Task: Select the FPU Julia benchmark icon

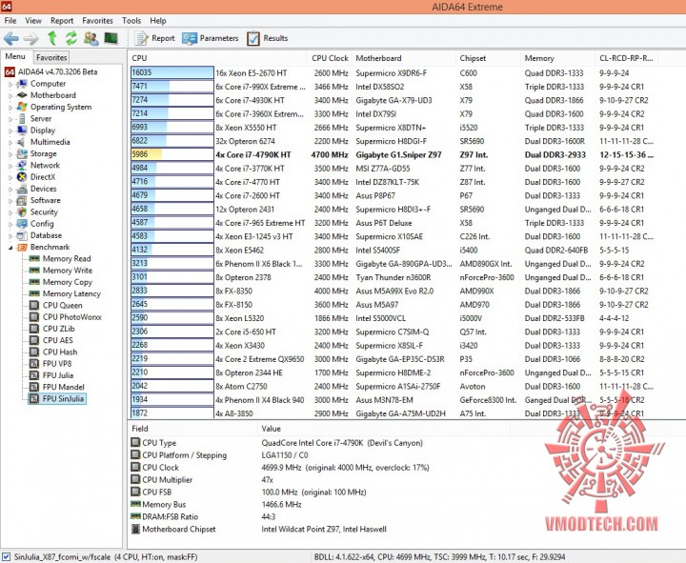Action: point(34,375)
